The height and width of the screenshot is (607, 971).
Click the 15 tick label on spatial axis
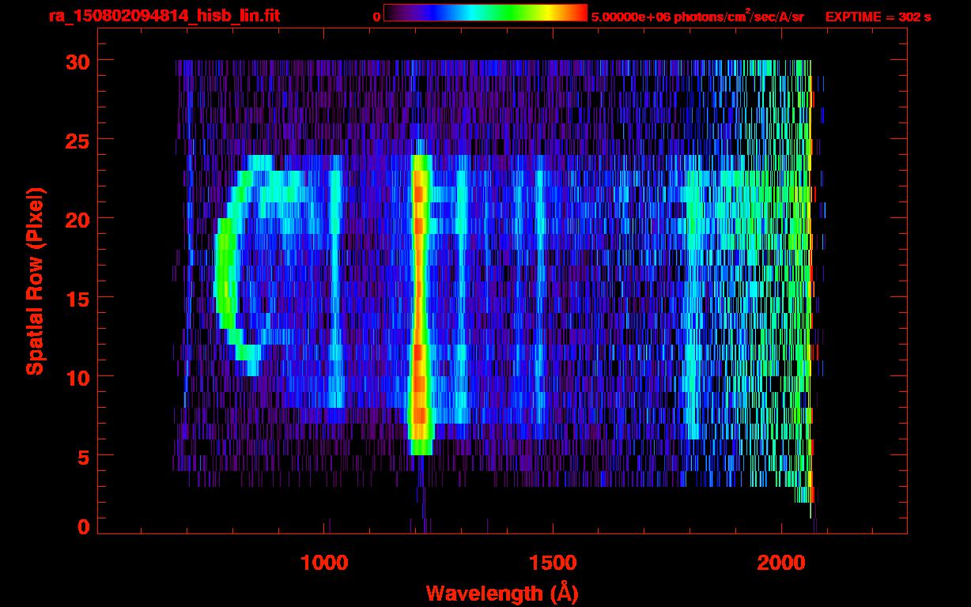[77, 298]
